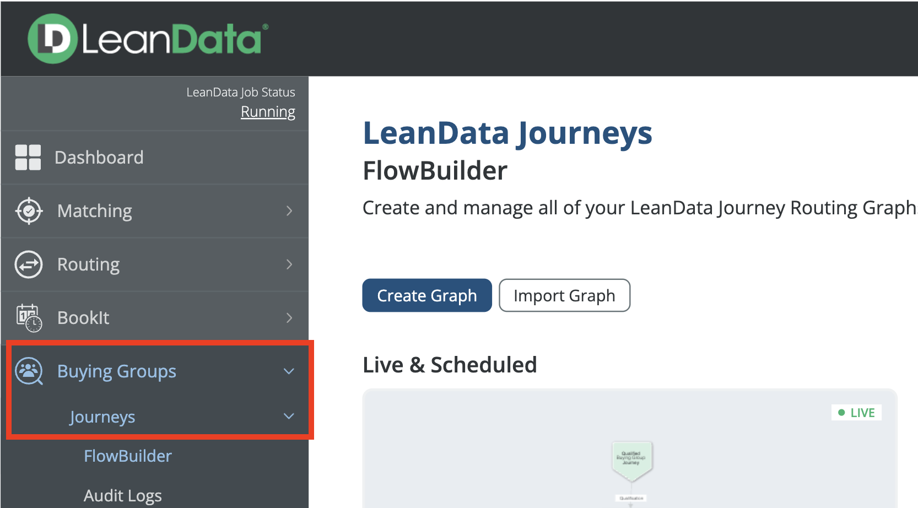Image resolution: width=918 pixels, height=508 pixels.
Task: Click the Buying Groups people icon
Action: click(x=29, y=371)
